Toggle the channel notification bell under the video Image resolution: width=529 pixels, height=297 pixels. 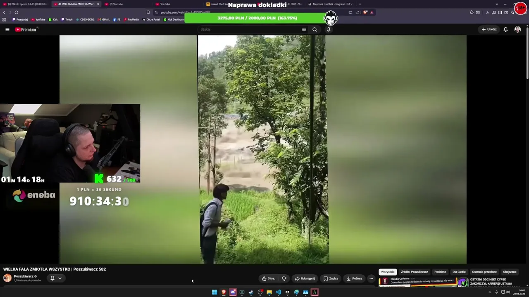(52, 278)
